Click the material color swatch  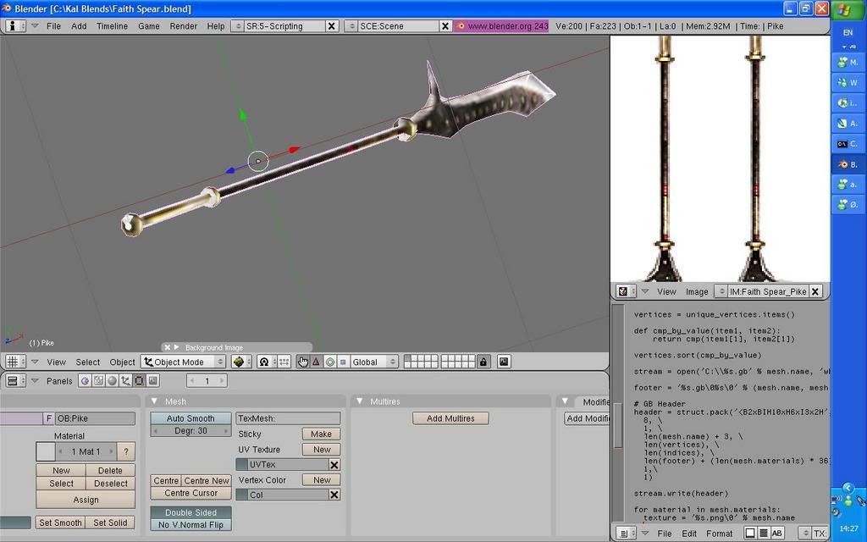(45, 451)
